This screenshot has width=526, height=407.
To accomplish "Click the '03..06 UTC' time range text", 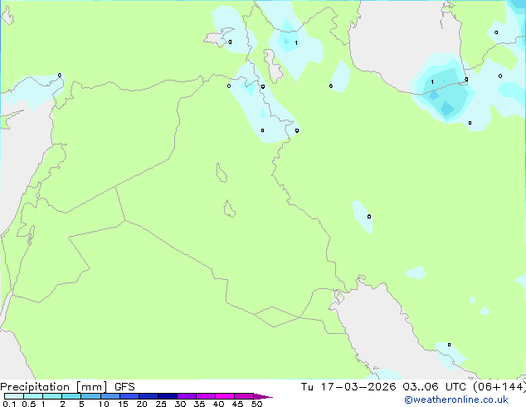I will (435, 387).
